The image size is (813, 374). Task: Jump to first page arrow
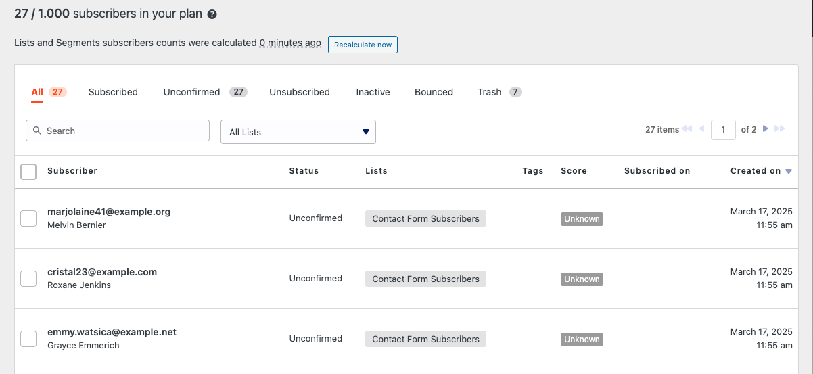coord(687,129)
